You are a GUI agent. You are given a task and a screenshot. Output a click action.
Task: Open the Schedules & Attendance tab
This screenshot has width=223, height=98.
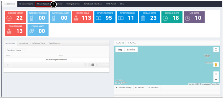pyautogui.click(x=93, y=4)
